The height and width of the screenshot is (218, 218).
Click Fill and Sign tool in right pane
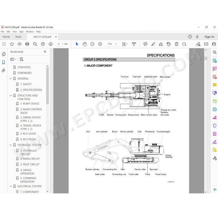[215, 142]
